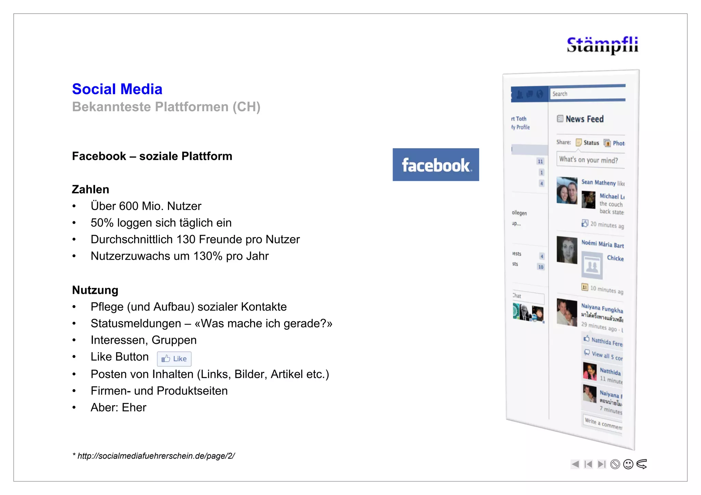Click the Sean Matheny name in the feed

pyautogui.click(x=598, y=182)
